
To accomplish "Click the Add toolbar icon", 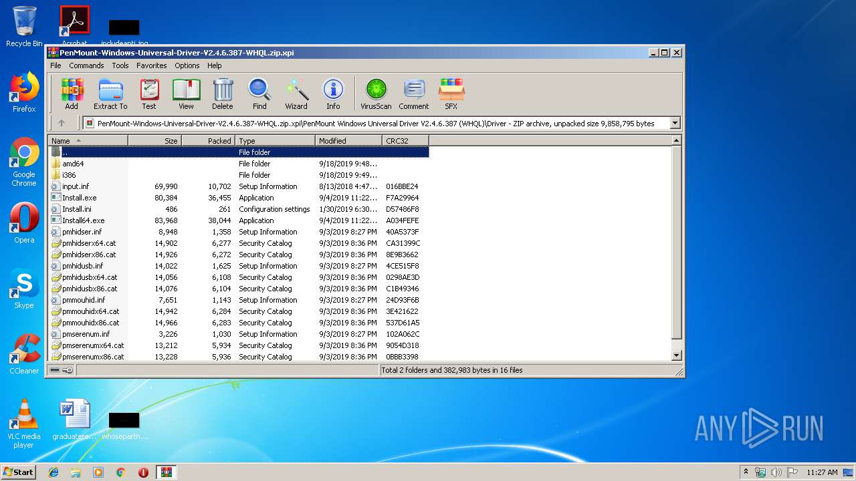I will pos(72,94).
